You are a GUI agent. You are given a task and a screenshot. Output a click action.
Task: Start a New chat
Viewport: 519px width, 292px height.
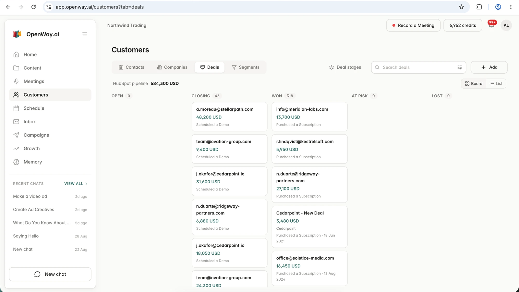tap(50, 274)
